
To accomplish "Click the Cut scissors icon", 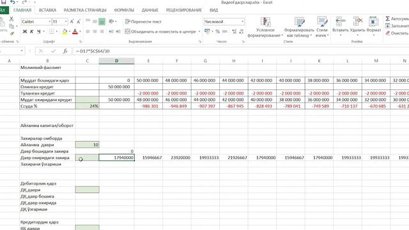I will [12, 19].
